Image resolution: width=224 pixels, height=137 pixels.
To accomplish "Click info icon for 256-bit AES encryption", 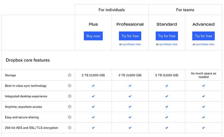I will tap(70, 127).
